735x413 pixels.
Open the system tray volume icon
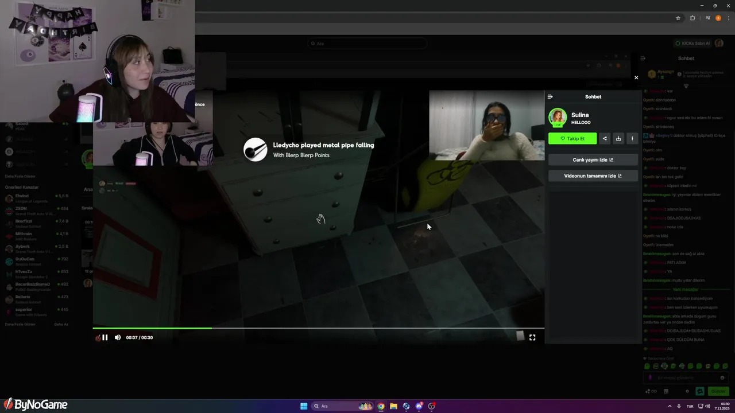pos(707,406)
